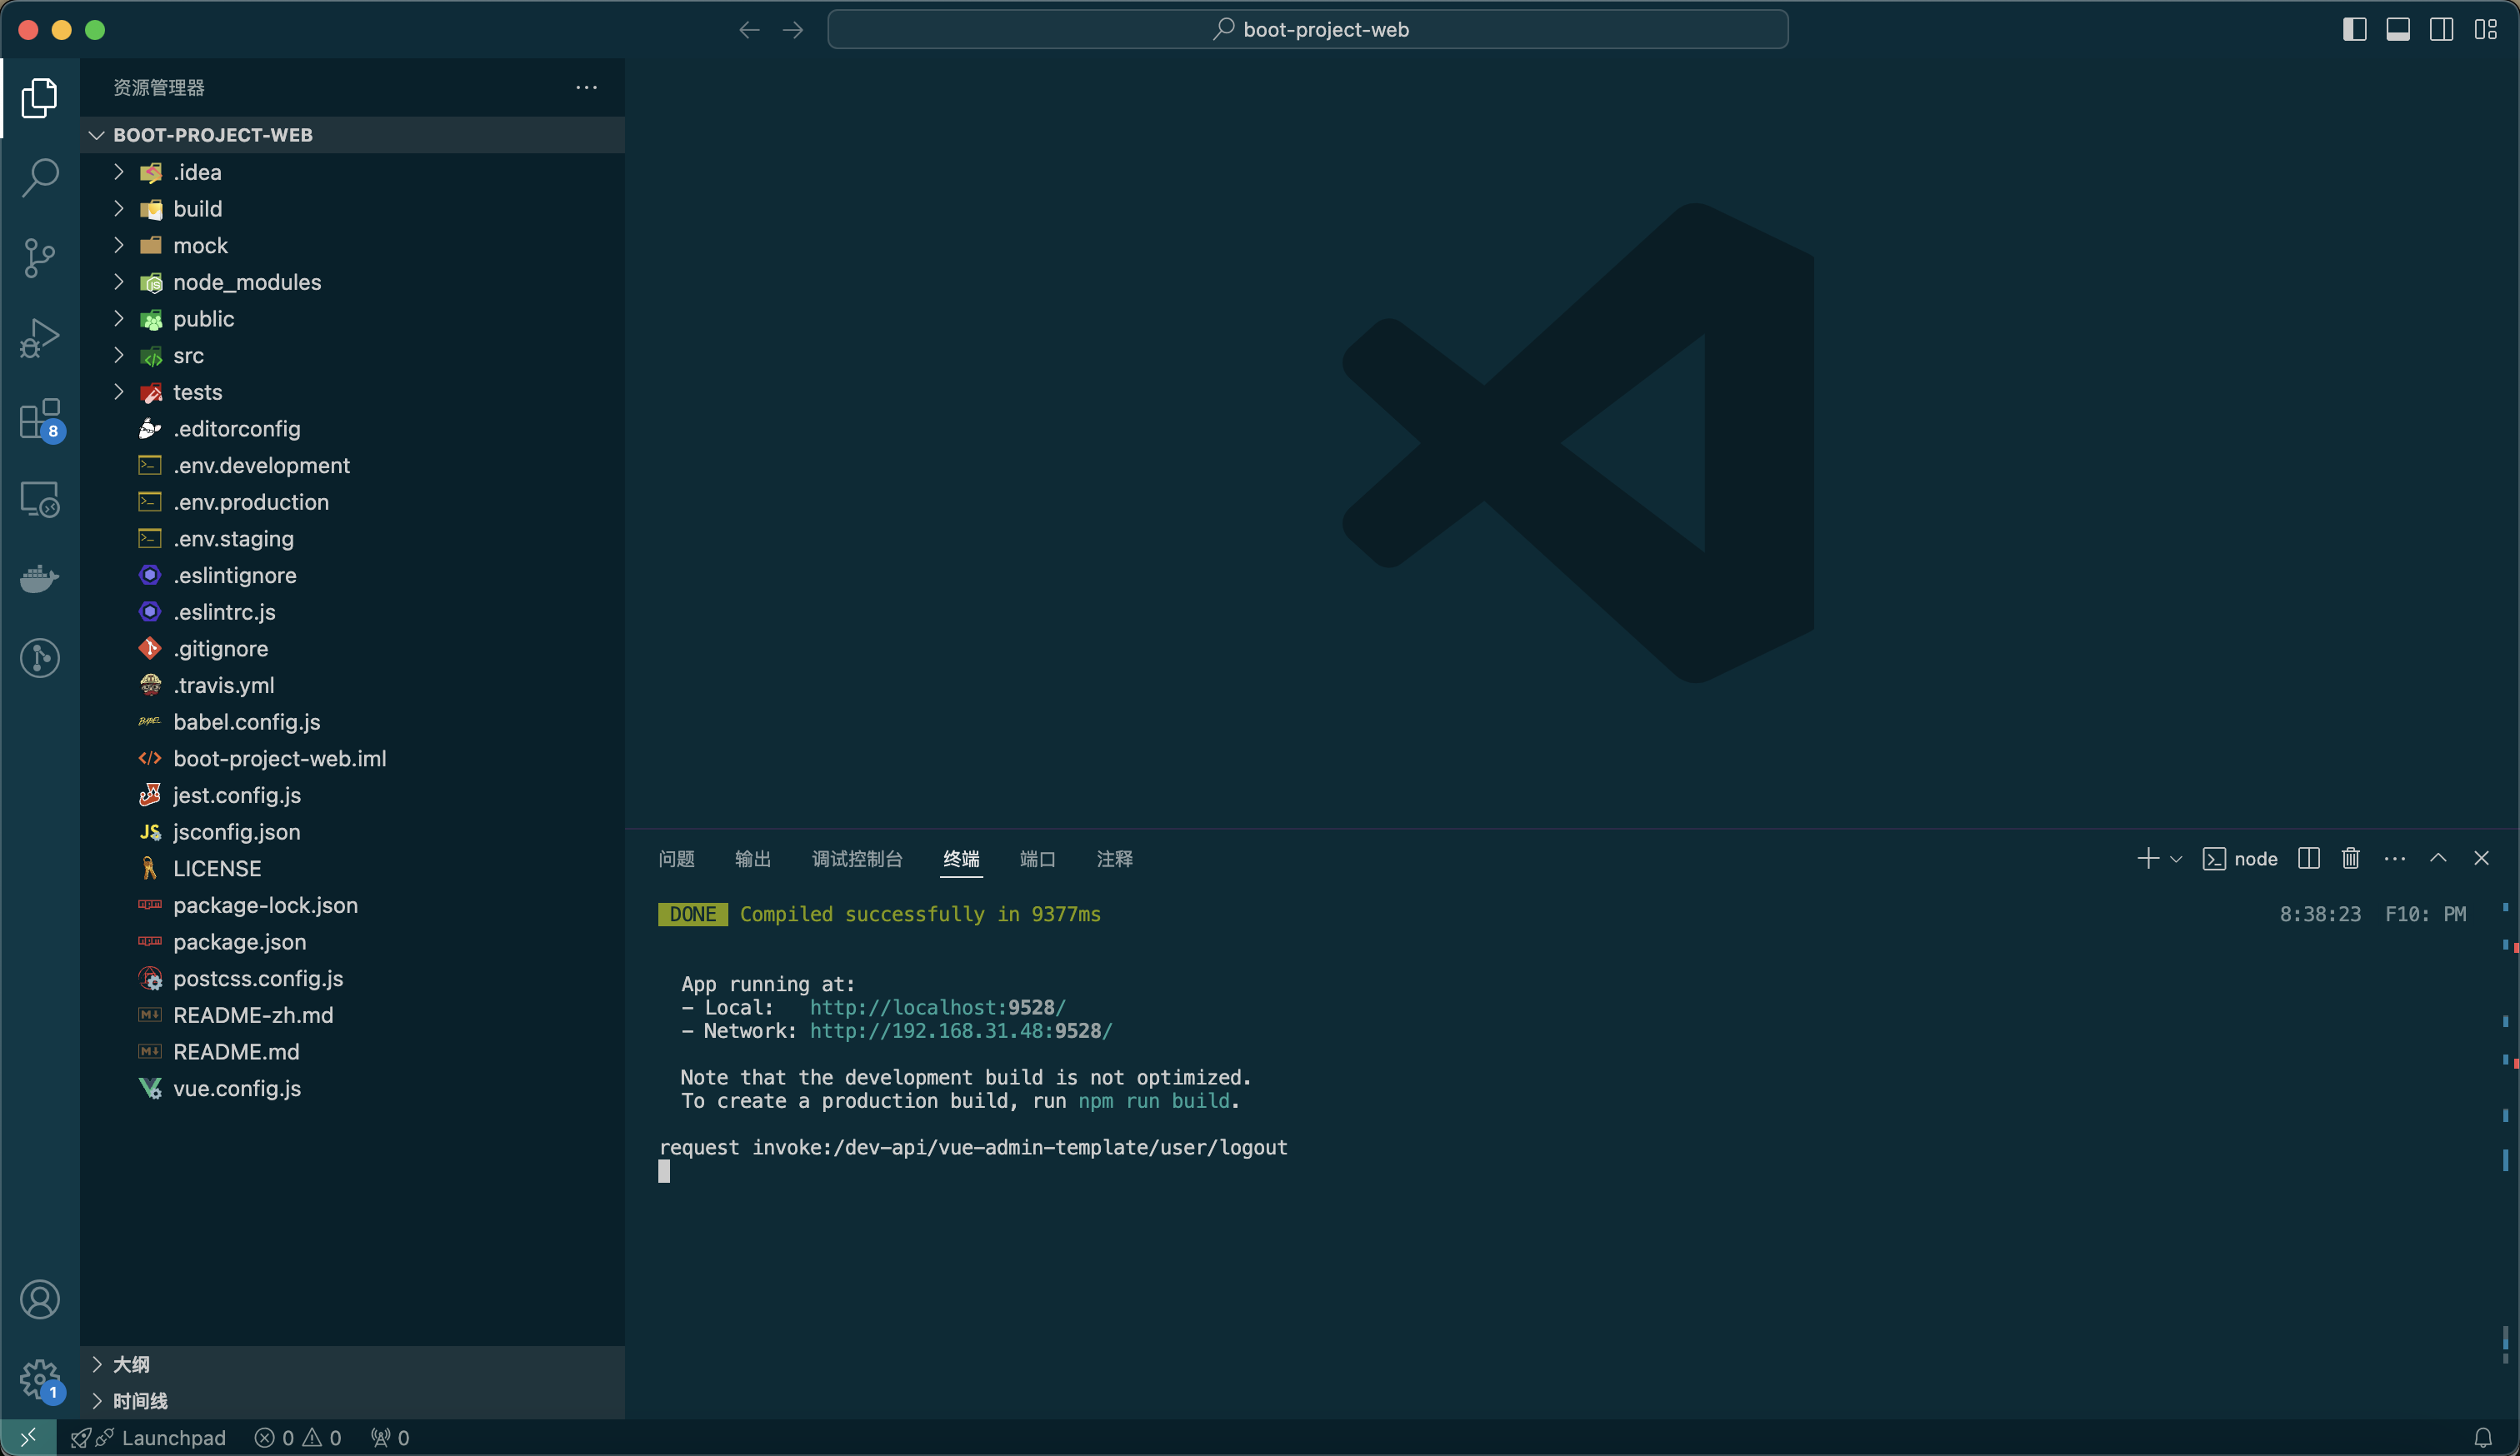Expand the 时间线 timeline section
The image size is (2520, 1456).
click(352, 1401)
